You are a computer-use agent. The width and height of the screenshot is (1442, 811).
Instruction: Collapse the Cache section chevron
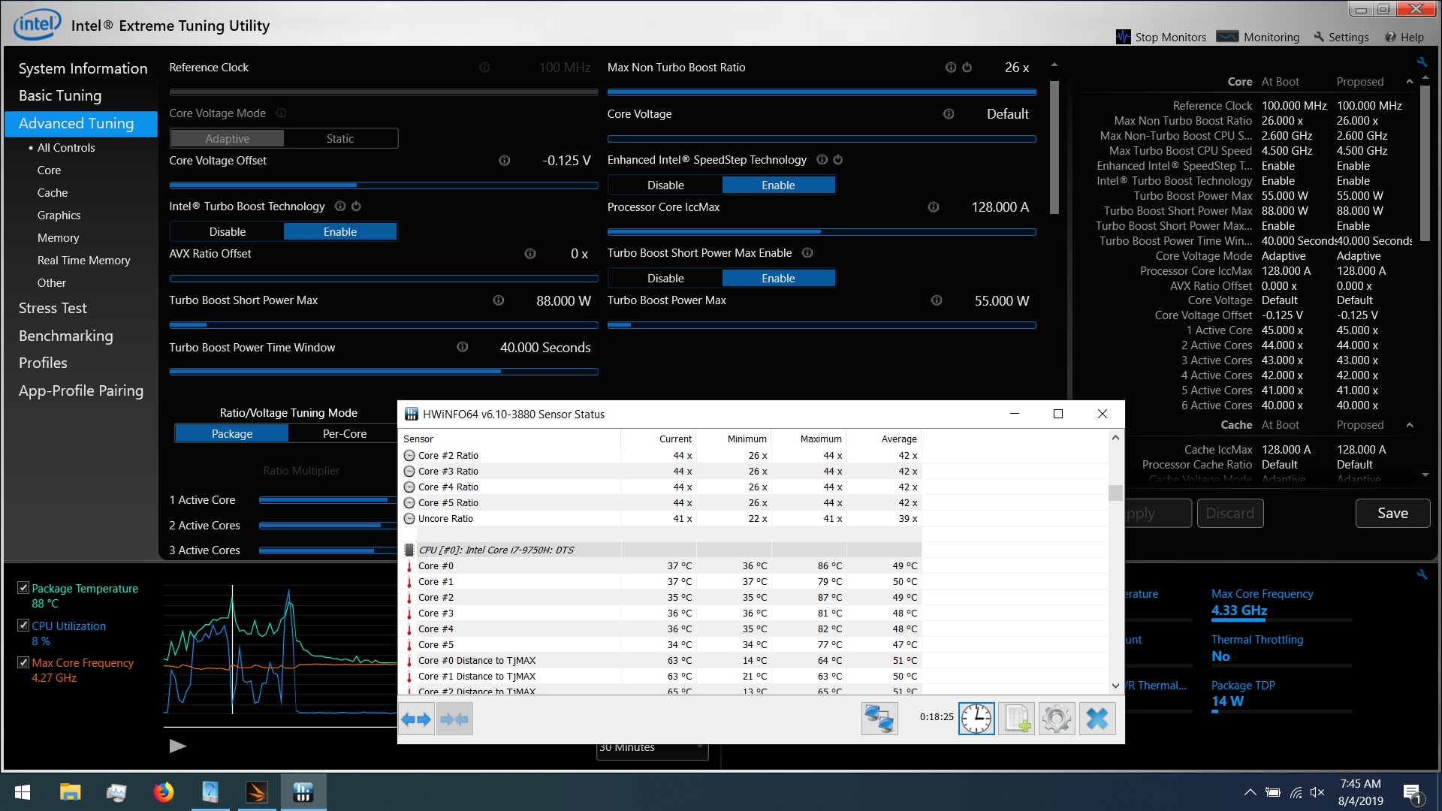1410,425
